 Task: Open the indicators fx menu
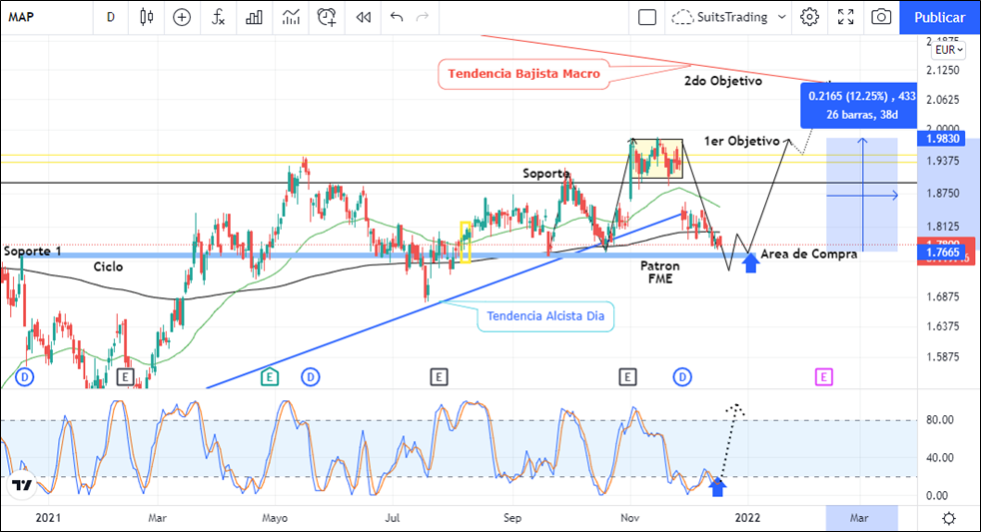[218, 17]
